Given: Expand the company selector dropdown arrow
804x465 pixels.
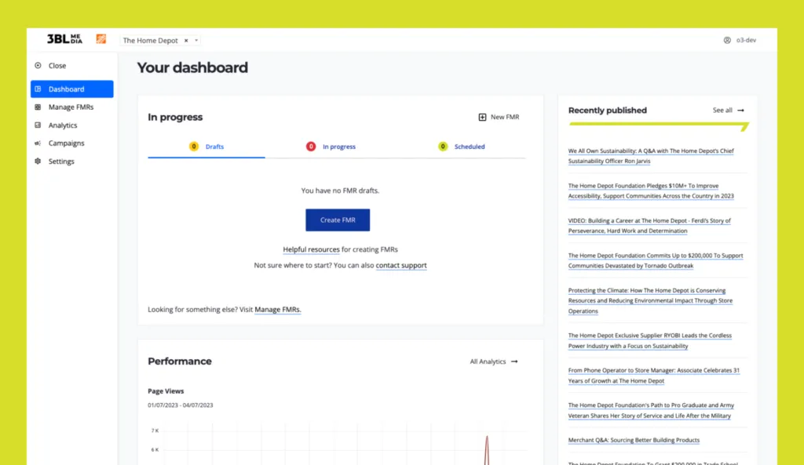Looking at the screenshot, I should coord(196,41).
